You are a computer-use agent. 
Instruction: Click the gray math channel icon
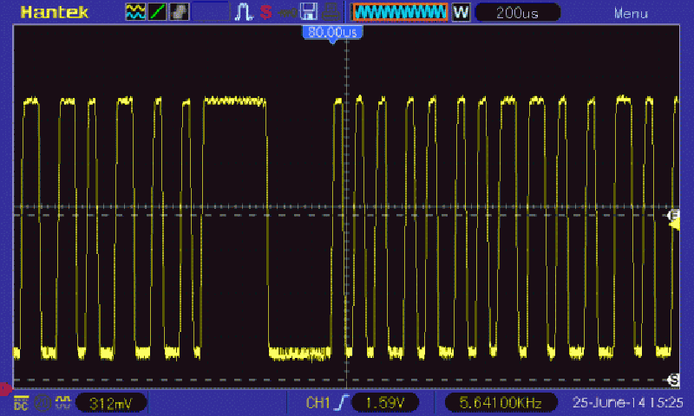coord(180,12)
